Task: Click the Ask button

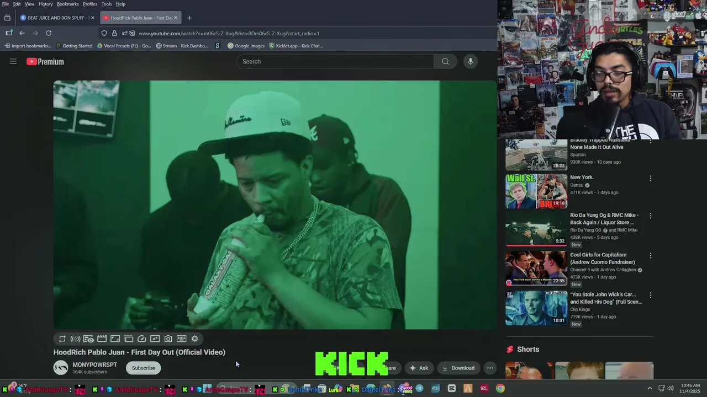Action: 419,368
